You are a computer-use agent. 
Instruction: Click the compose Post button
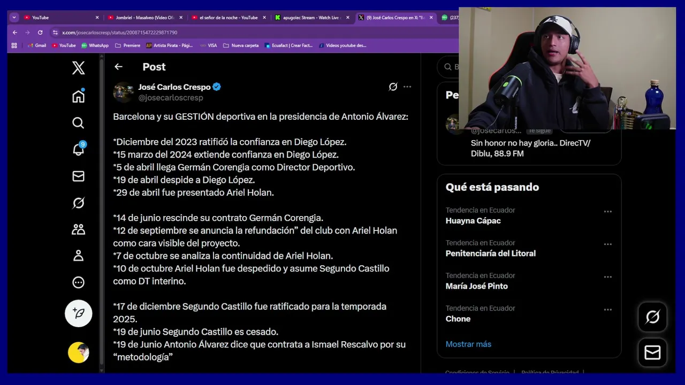(x=79, y=313)
